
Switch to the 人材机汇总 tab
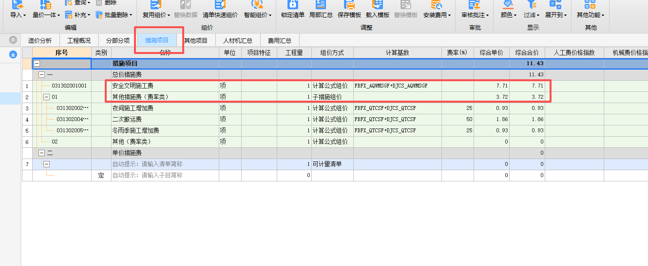[x=238, y=40]
